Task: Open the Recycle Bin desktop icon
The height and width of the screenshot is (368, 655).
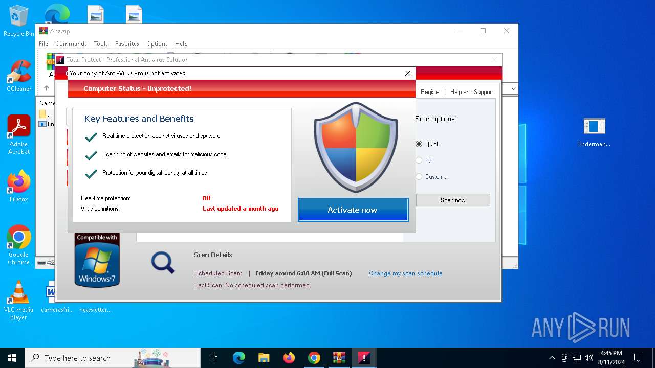Action: pyautogui.click(x=19, y=21)
